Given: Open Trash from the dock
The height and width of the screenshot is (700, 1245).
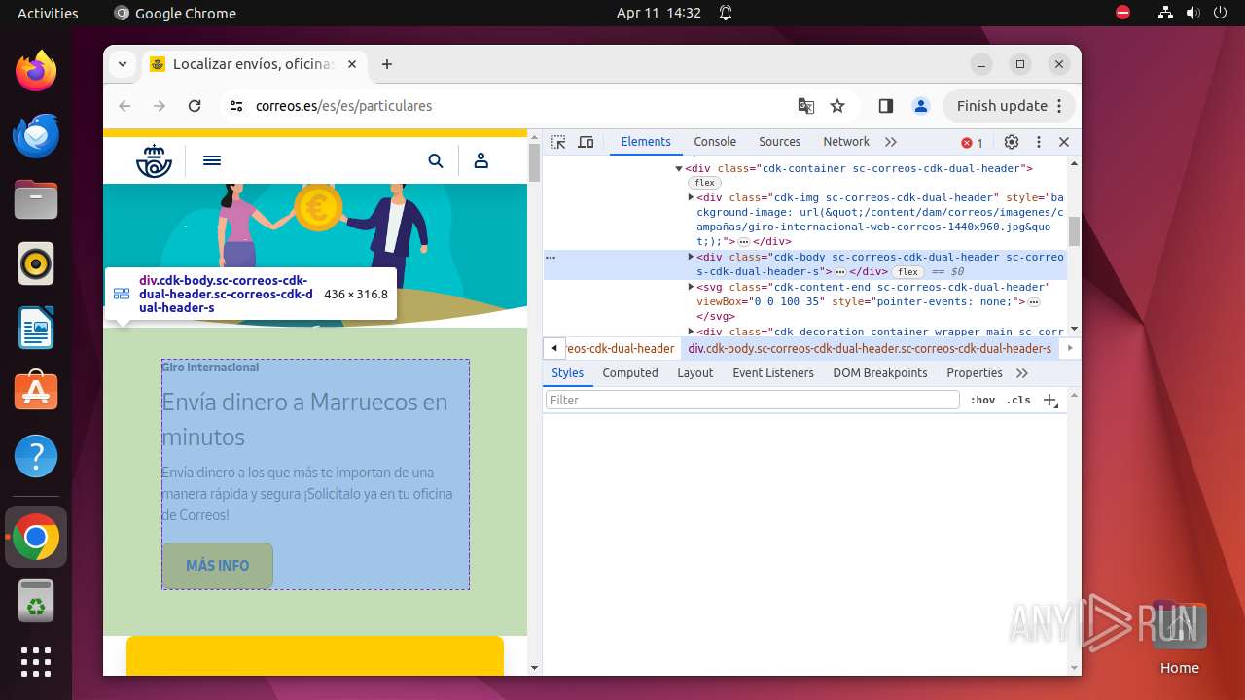Looking at the screenshot, I should pos(36,601).
